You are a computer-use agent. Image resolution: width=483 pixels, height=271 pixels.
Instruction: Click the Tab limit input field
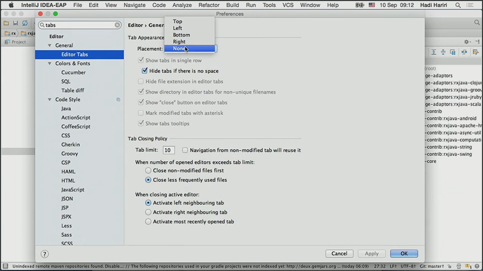[168, 150]
